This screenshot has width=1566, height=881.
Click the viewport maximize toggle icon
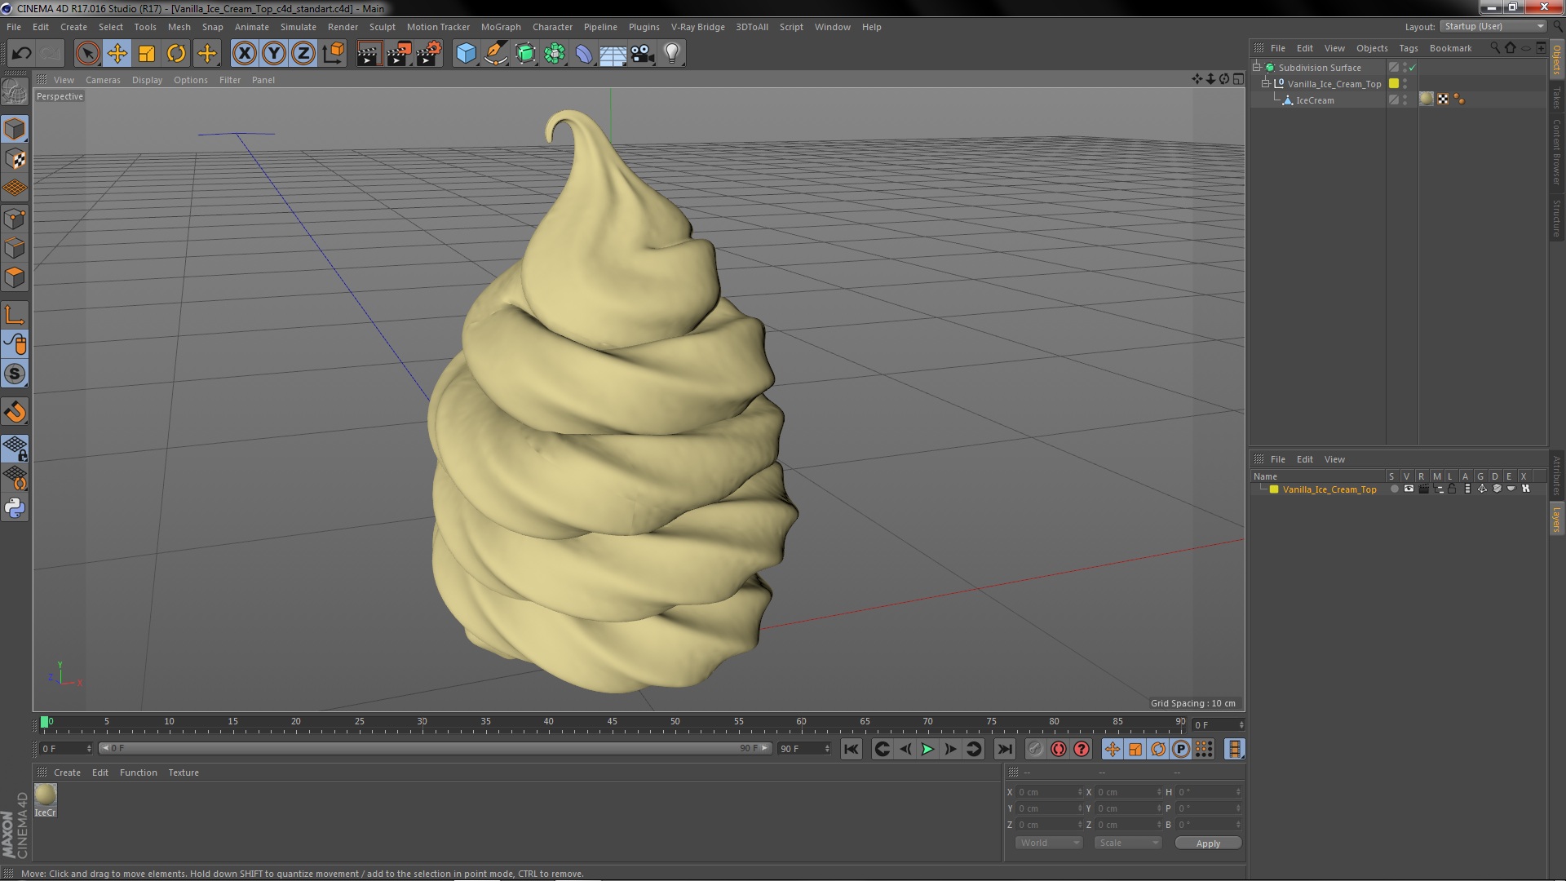(x=1238, y=79)
